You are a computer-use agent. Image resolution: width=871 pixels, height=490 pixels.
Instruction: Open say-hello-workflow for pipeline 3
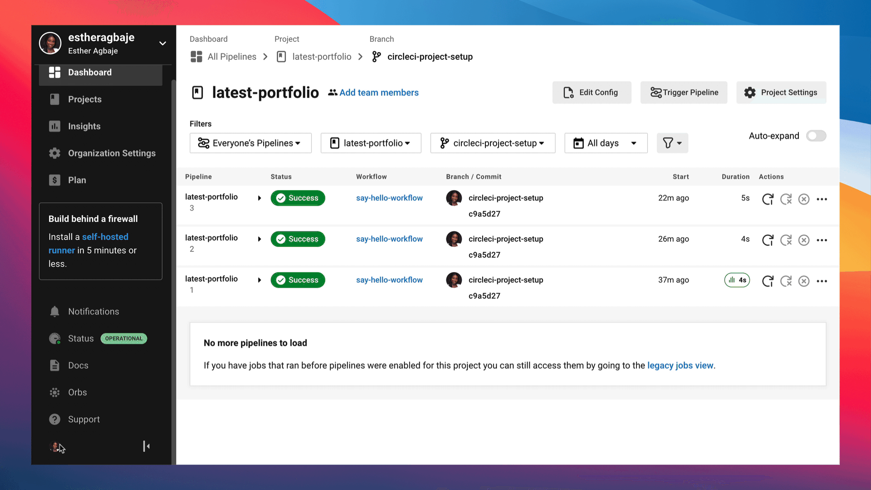point(389,198)
